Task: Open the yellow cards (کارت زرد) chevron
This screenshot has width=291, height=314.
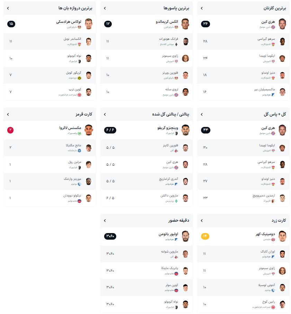Action: pos(202,221)
